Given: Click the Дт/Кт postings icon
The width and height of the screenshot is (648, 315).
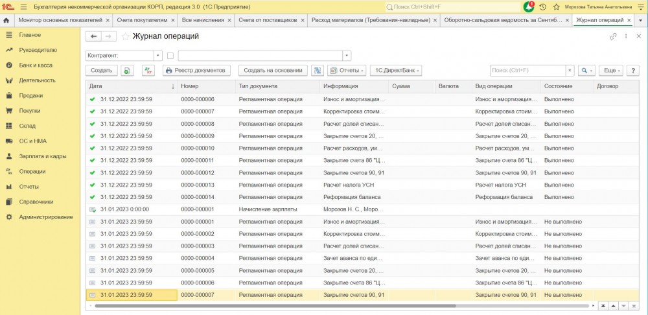Looking at the screenshot, I should click(148, 70).
